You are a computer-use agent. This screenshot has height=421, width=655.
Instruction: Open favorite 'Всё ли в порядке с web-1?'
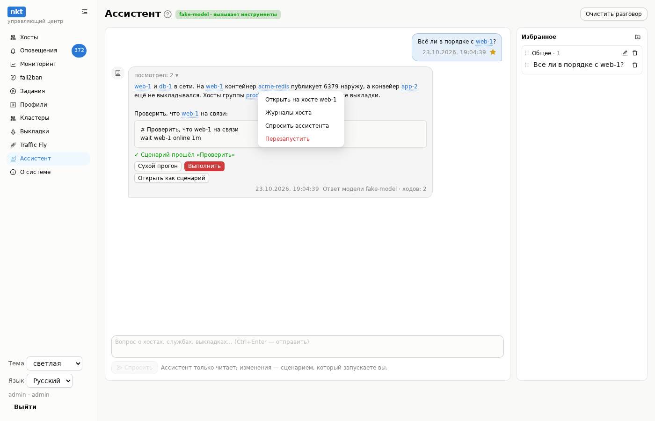click(x=578, y=65)
